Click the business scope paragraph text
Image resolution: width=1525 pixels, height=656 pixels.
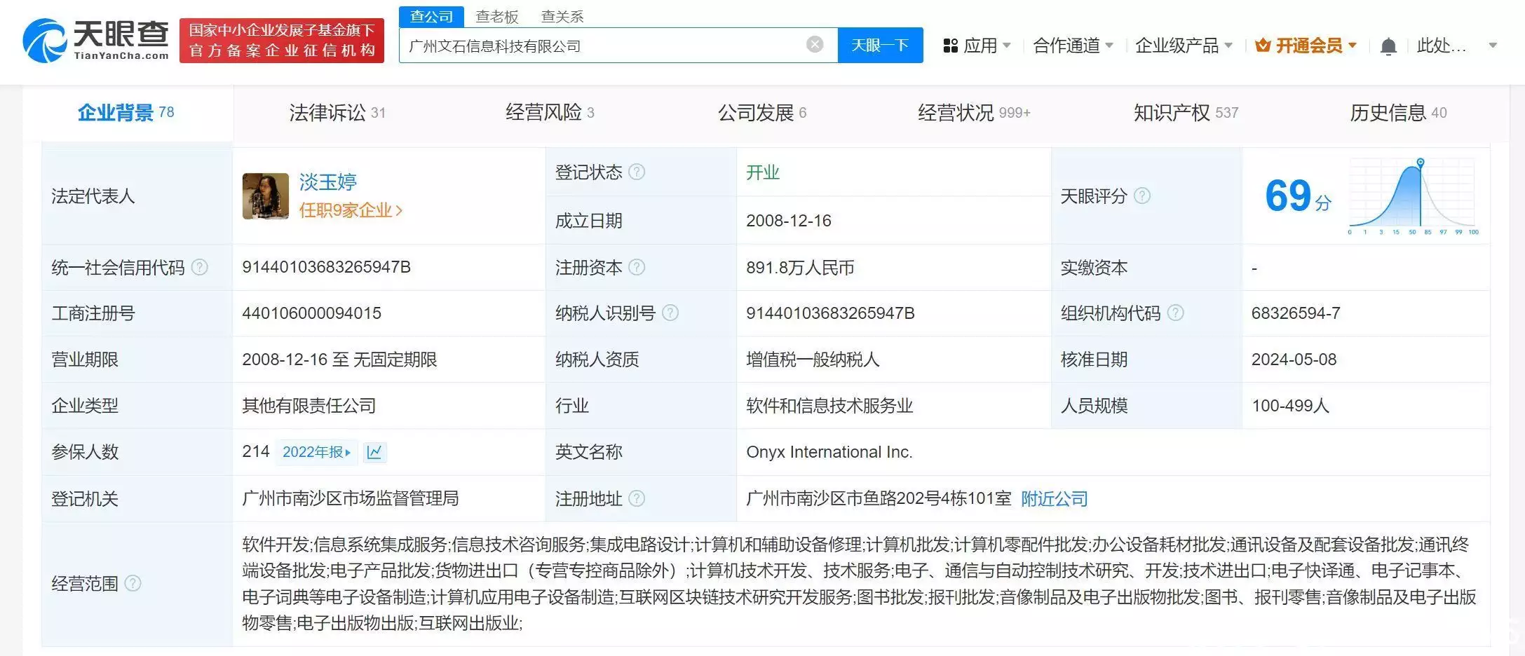point(859,584)
